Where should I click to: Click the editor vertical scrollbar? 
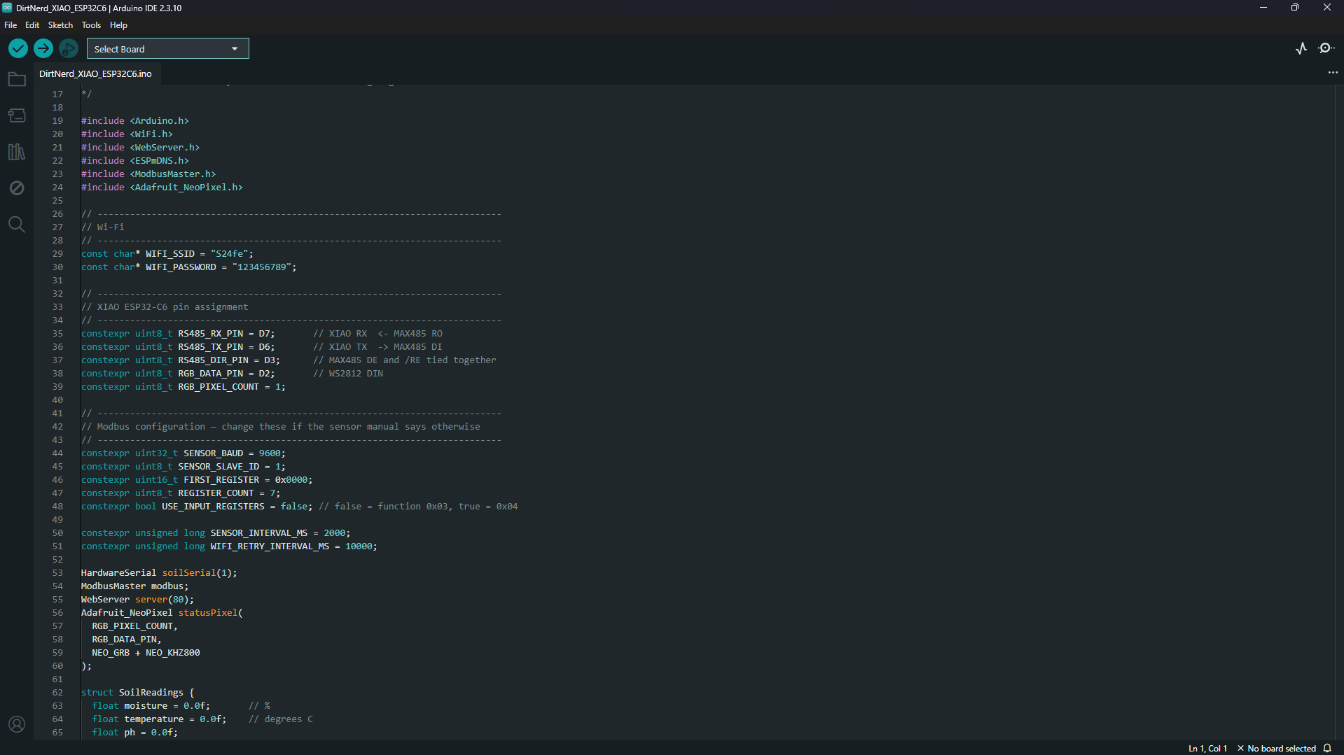(x=1338, y=413)
